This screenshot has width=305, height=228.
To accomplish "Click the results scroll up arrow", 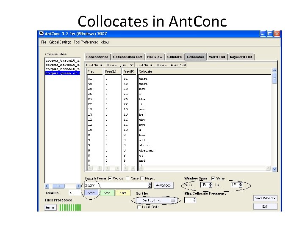I will 274,70.
